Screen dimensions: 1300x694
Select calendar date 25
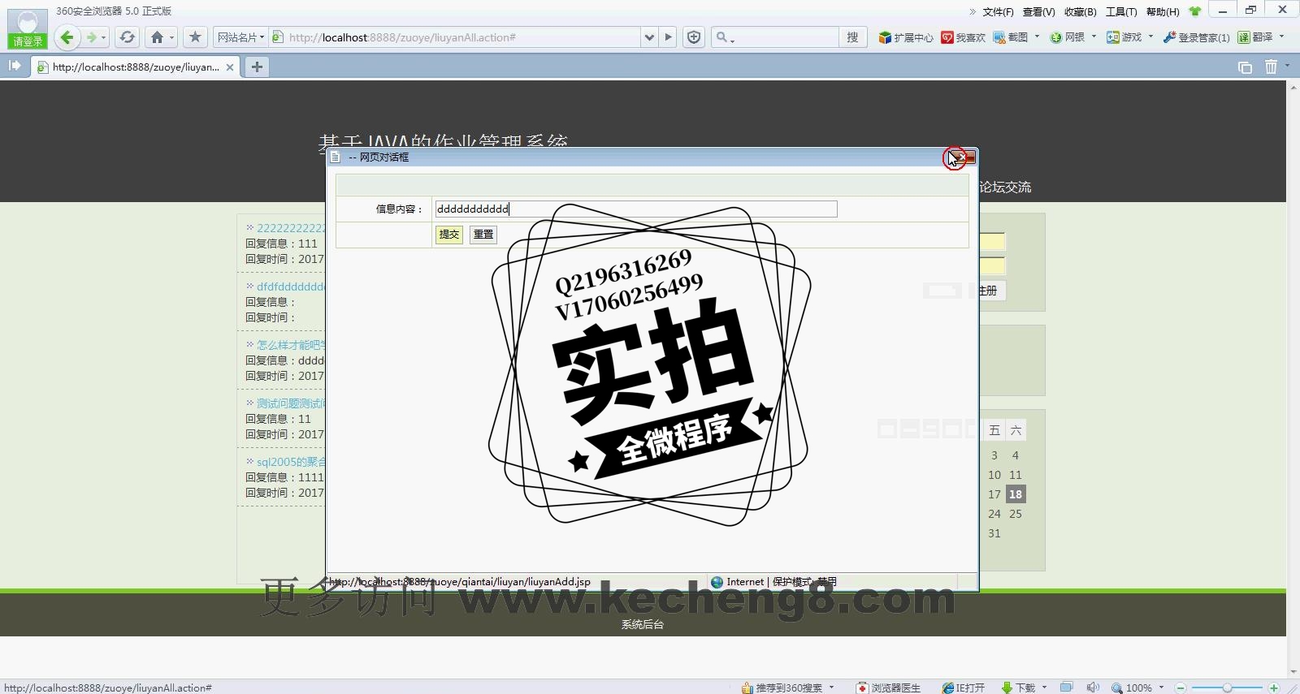(x=1016, y=514)
